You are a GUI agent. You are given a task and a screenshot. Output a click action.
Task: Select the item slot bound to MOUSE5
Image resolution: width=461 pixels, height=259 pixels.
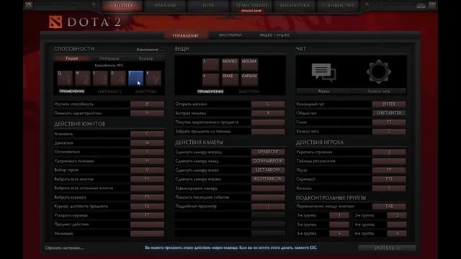coord(230,65)
